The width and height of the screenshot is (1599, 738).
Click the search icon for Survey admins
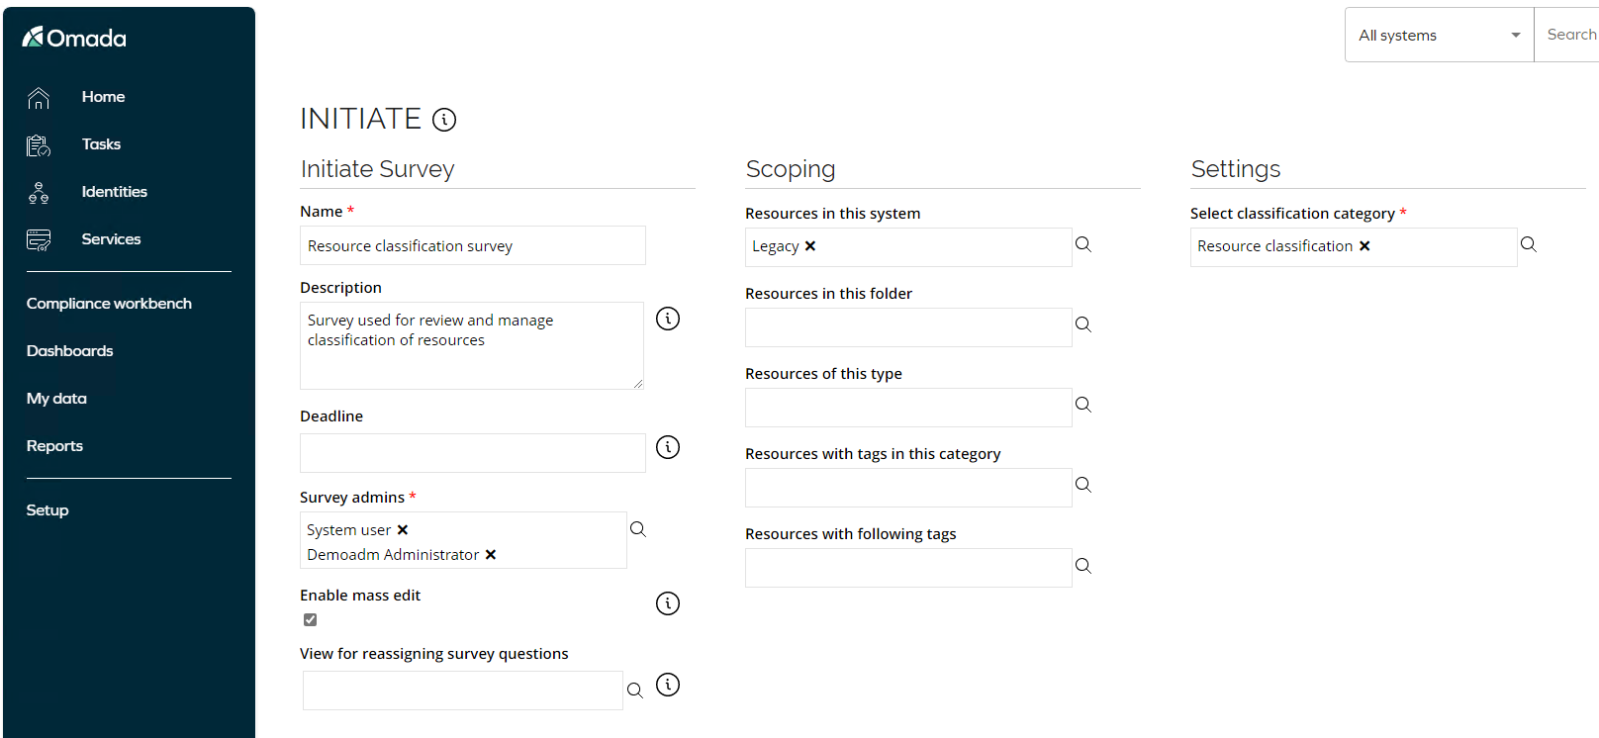(638, 529)
